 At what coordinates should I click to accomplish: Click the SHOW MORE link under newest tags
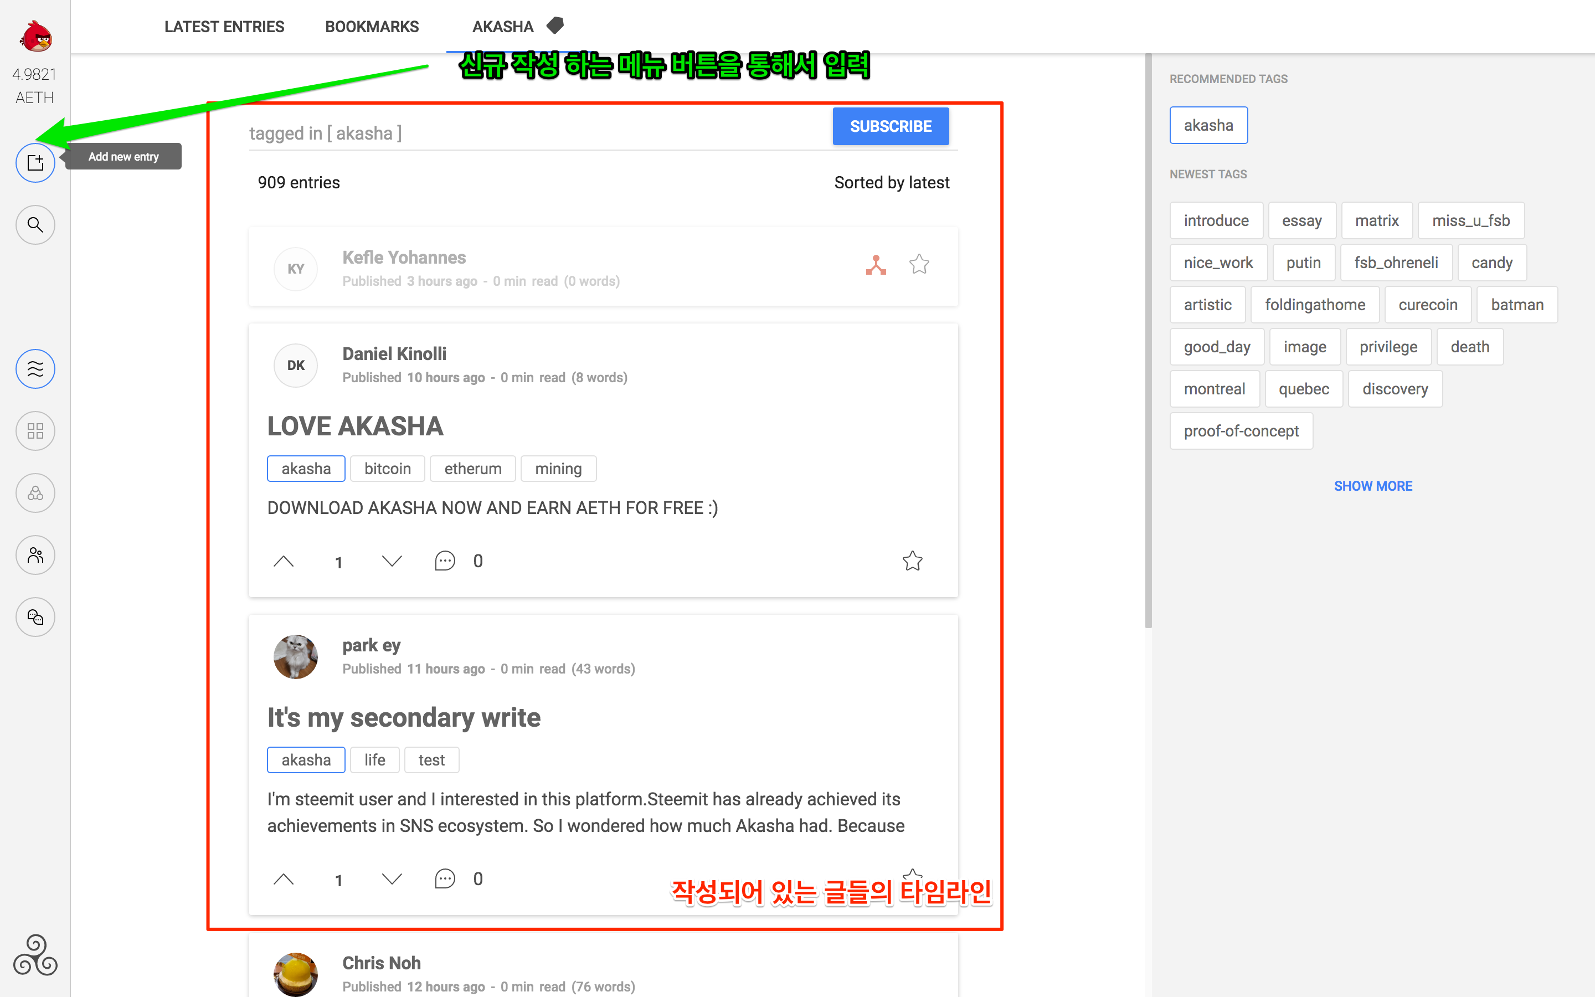(x=1373, y=486)
